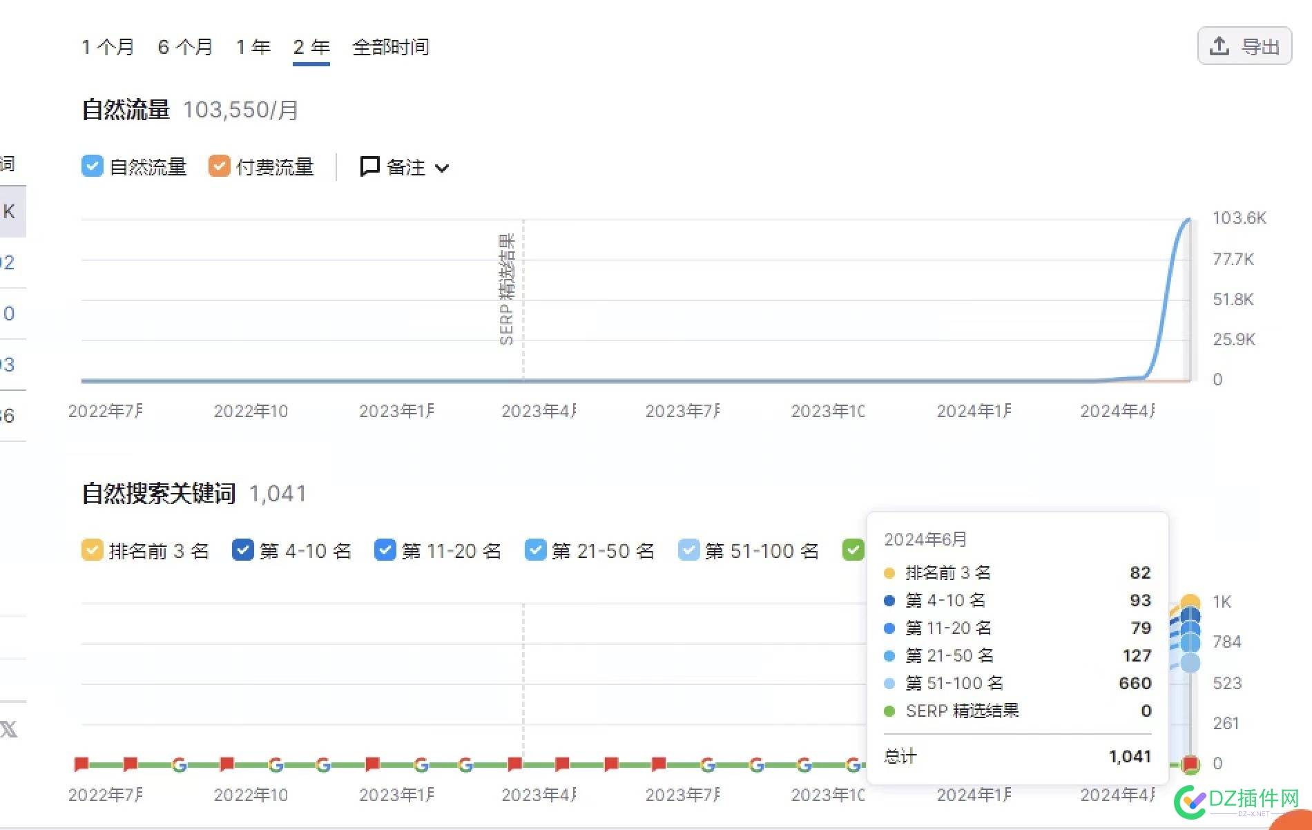Click the yellow top-3 data point on keywords chart
Screen dimensions: 1312x830
(1190, 604)
